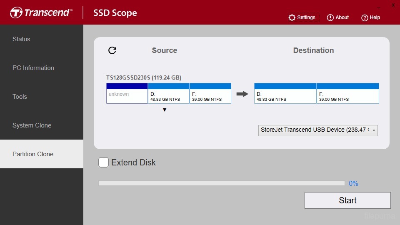Switch to the Status tab
The width and height of the screenshot is (400, 225).
[21, 39]
